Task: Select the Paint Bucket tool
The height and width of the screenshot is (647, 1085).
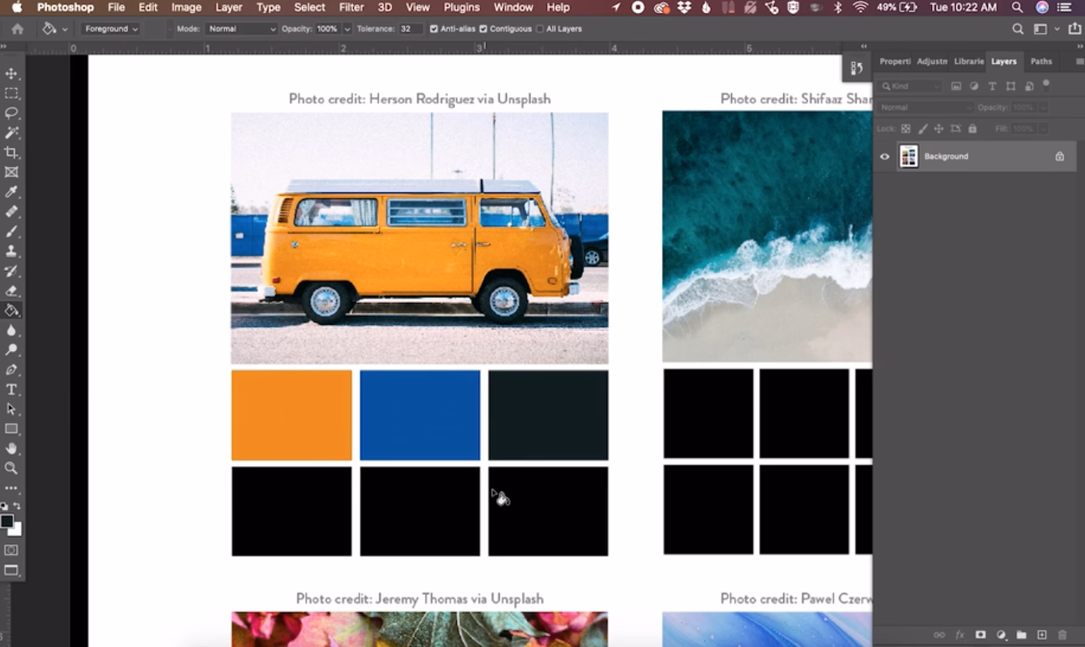Action: (11, 310)
